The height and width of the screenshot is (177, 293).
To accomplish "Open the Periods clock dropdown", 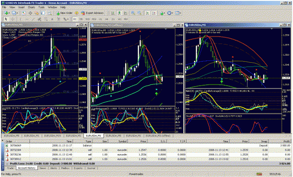I will [x=173, y=13].
